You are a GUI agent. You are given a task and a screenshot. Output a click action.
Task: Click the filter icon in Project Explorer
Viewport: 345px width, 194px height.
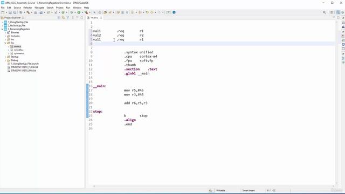click(68, 18)
